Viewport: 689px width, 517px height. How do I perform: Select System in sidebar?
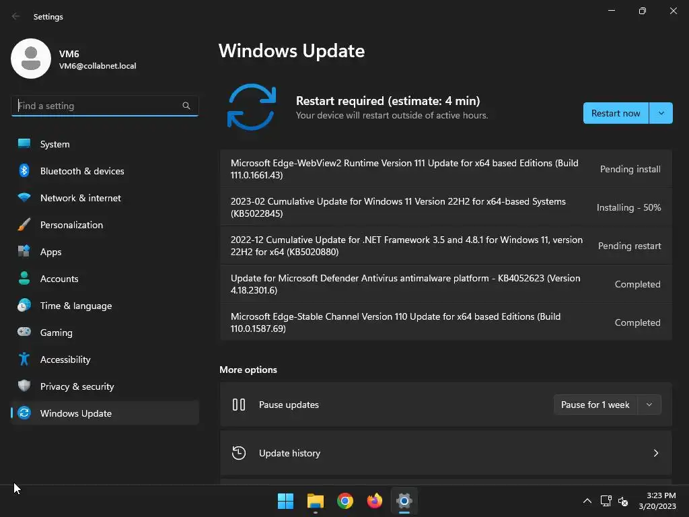click(x=104, y=144)
